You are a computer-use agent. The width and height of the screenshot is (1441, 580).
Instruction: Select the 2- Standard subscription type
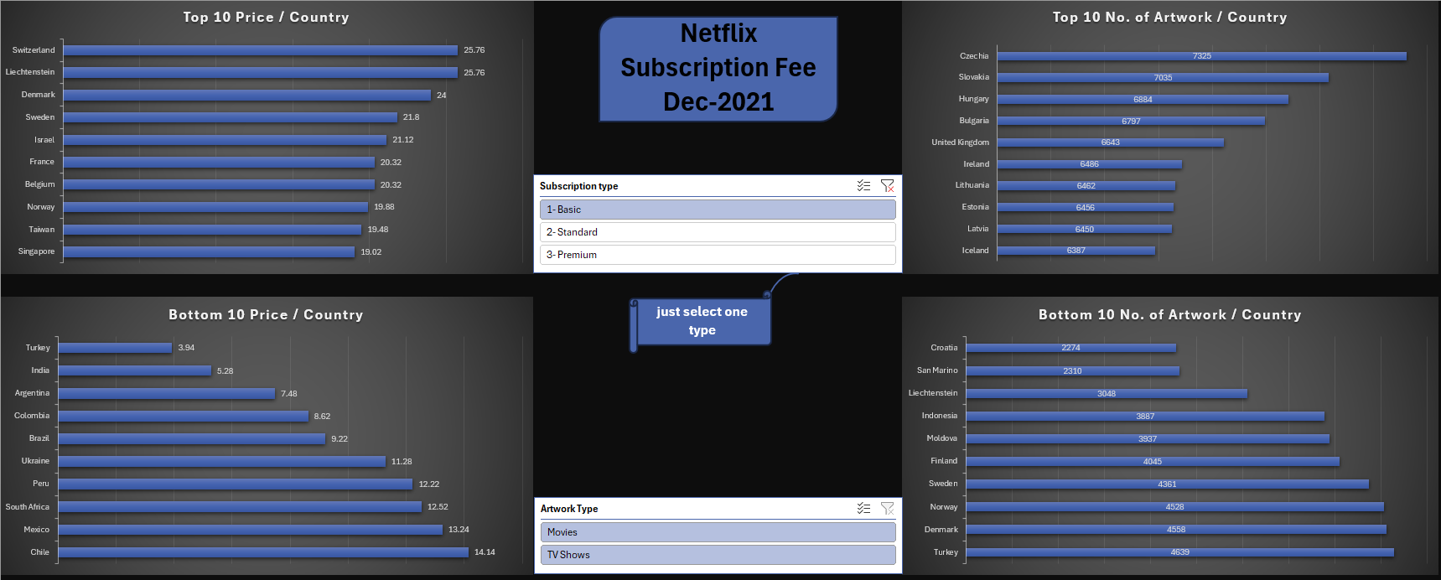pyautogui.click(x=717, y=232)
